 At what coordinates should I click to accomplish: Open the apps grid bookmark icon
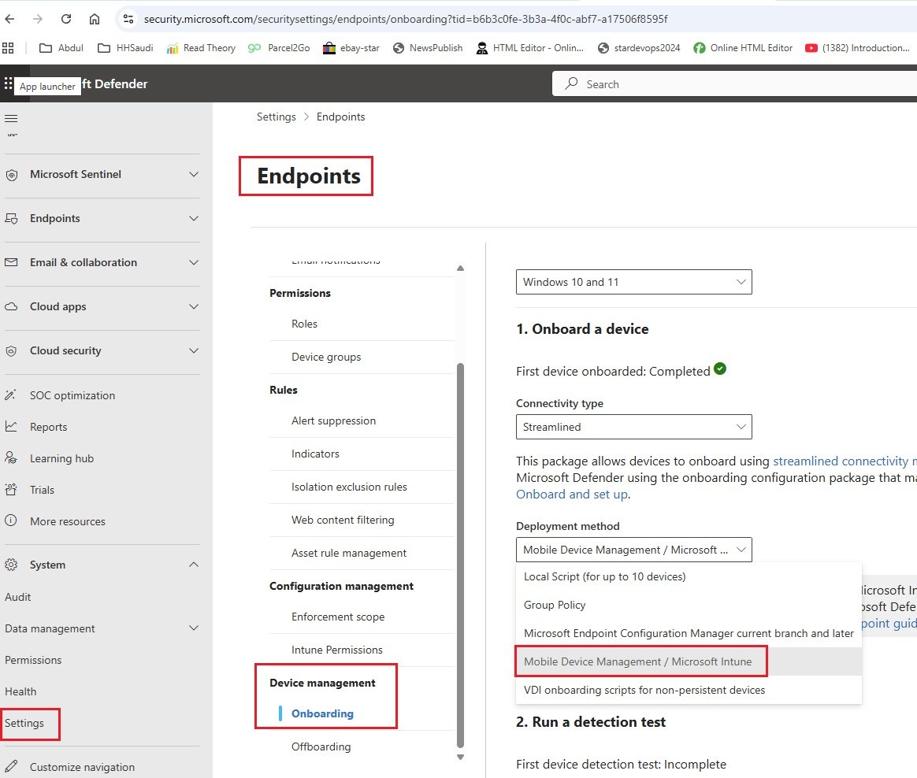tap(8, 48)
